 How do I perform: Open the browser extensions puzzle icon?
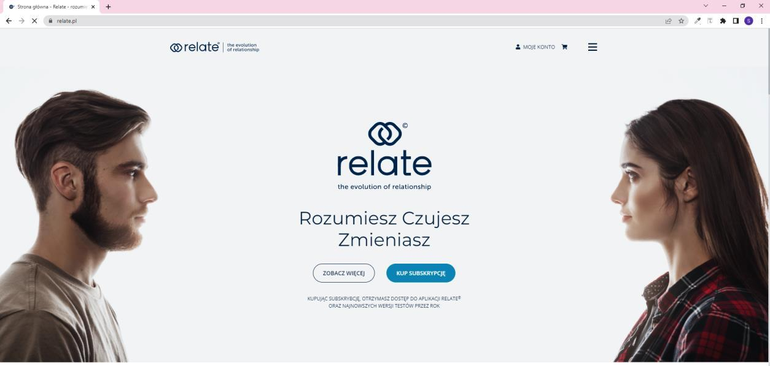click(x=723, y=20)
